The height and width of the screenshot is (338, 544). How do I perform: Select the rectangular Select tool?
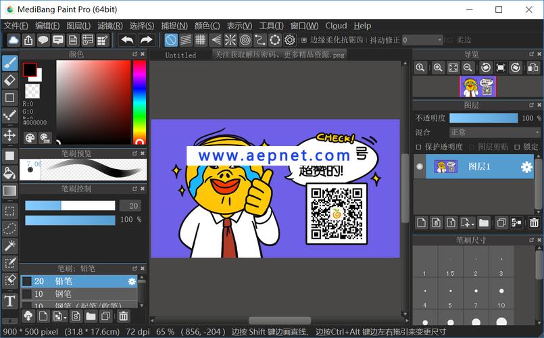click(x=10, y=211)
